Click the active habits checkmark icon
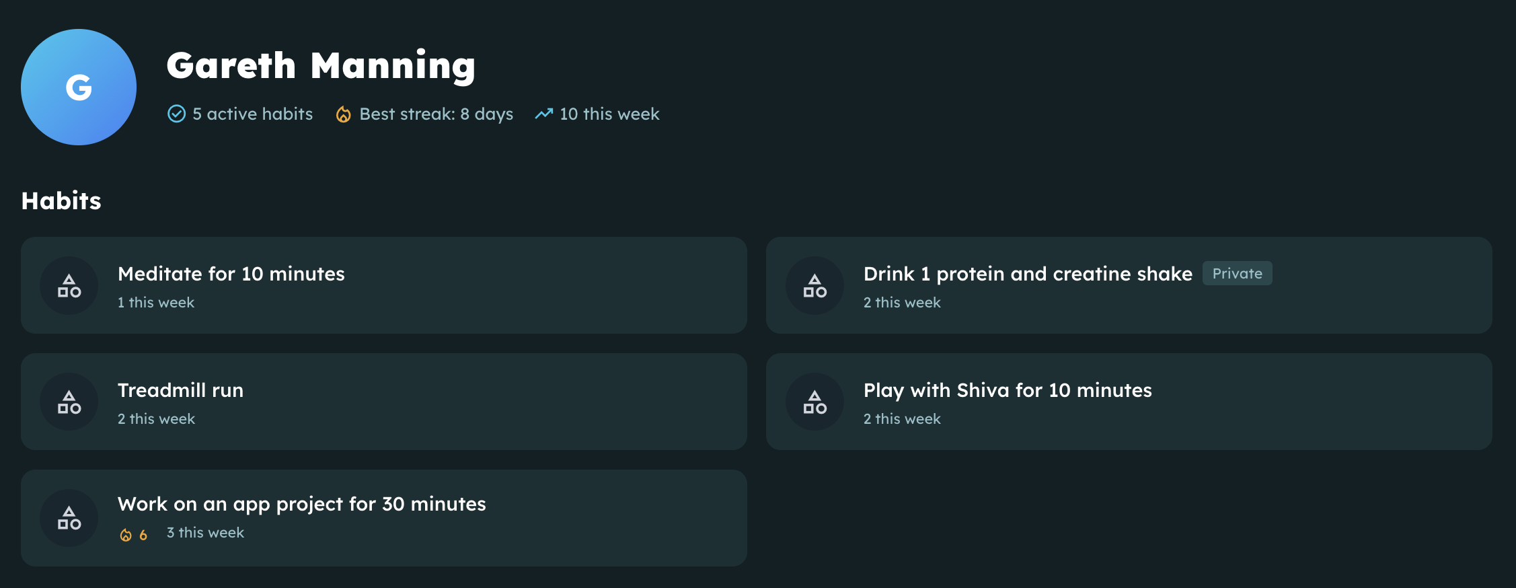Viewport: 1516px width, 588px height. [x=176, y=114]
